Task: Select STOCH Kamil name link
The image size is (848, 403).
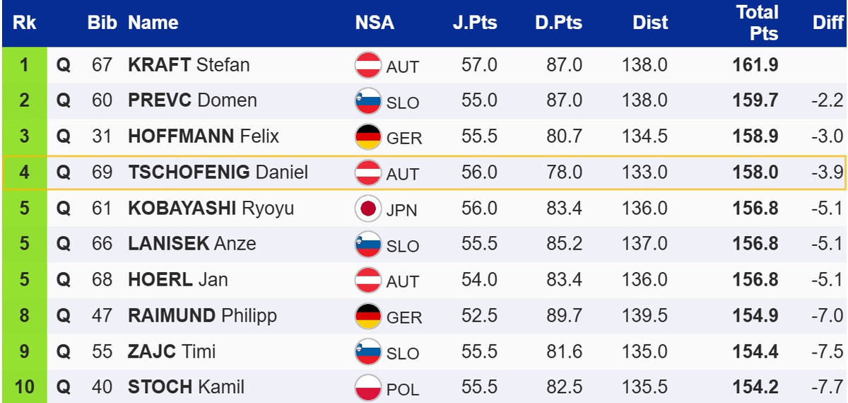Action: (186, 387)
